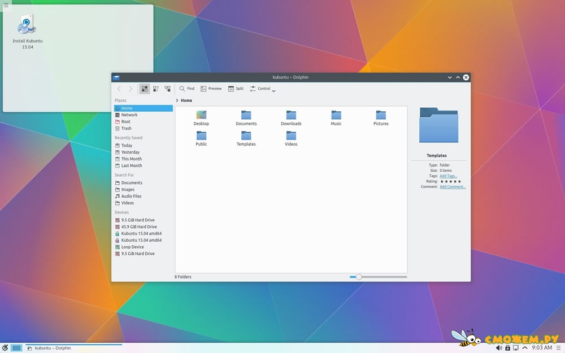Select the Desktop folder icon
Viewport: 565px width, 353px height.
pos(201,115)
